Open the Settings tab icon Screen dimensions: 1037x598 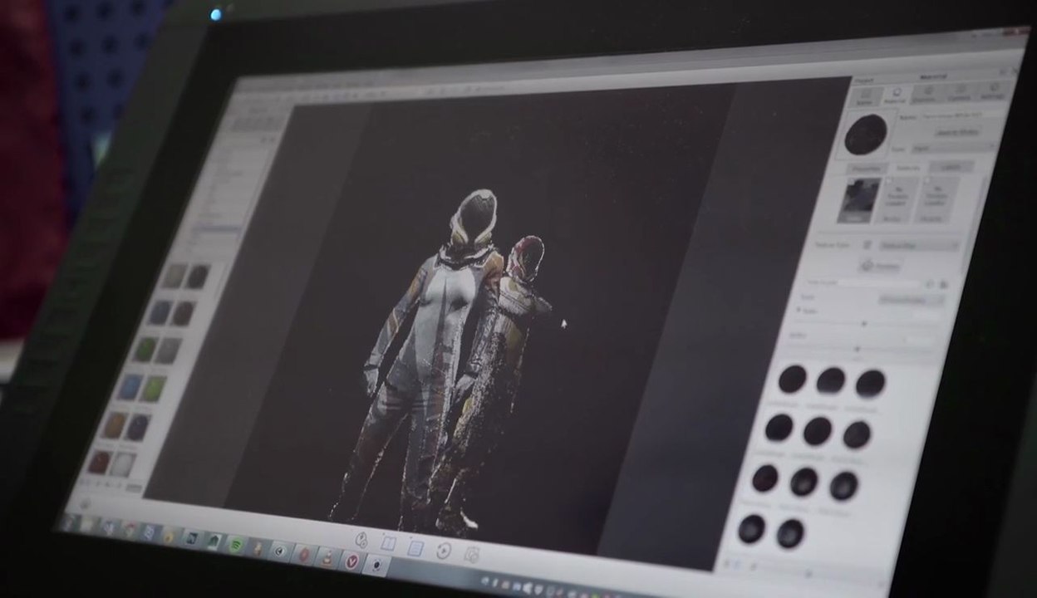pyautogui.click(x=995, y=91)
